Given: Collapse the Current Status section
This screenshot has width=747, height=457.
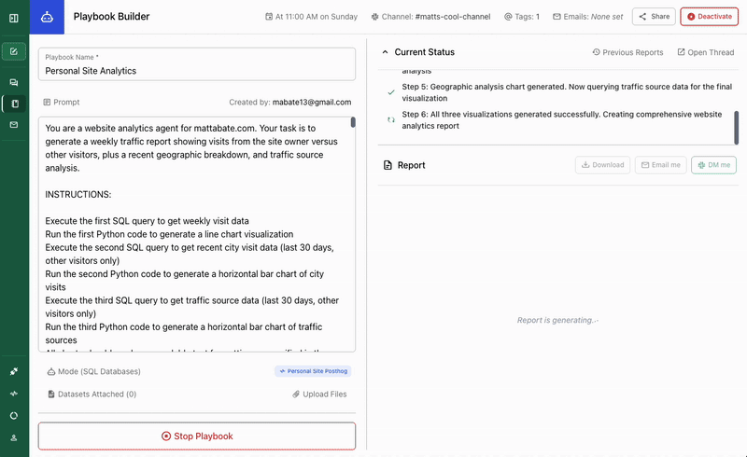Looking at the screenshot, I should pos(385,52).
